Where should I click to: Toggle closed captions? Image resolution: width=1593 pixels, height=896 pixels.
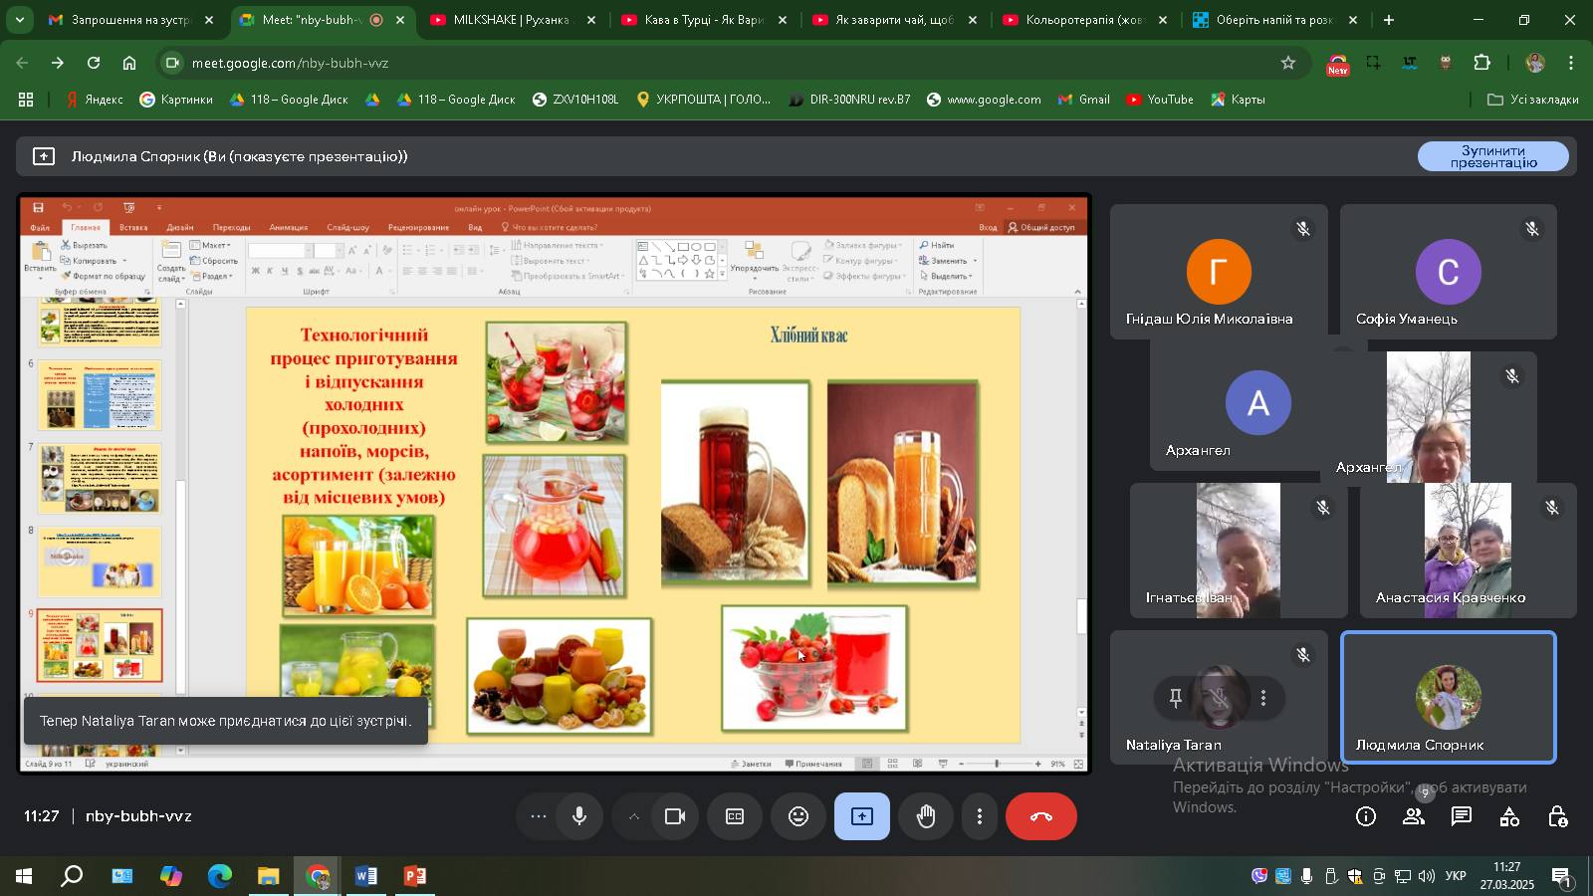point(735,816)
